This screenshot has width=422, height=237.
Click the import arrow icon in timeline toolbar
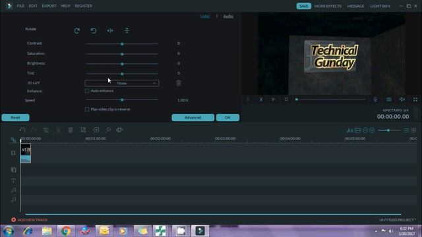(x=96, y=130)
